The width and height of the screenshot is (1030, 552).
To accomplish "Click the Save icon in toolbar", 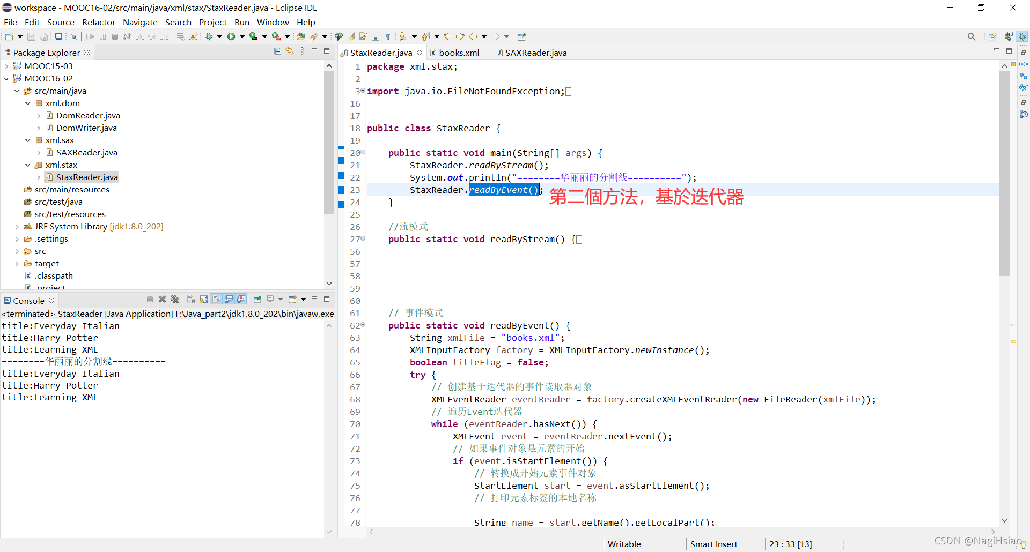I will [x=31, y=36].
